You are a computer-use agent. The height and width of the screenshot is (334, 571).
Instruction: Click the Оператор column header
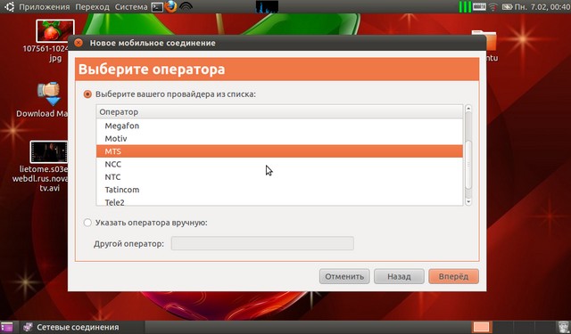[279, 112]
